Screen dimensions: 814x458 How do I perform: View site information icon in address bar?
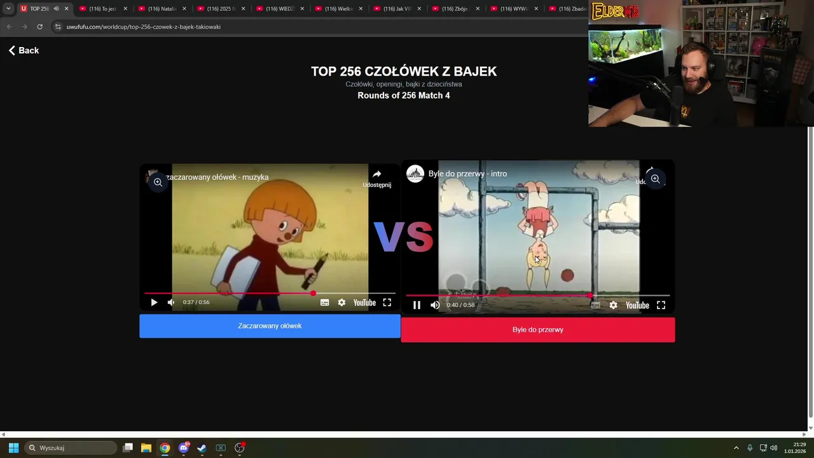point(58,27)
